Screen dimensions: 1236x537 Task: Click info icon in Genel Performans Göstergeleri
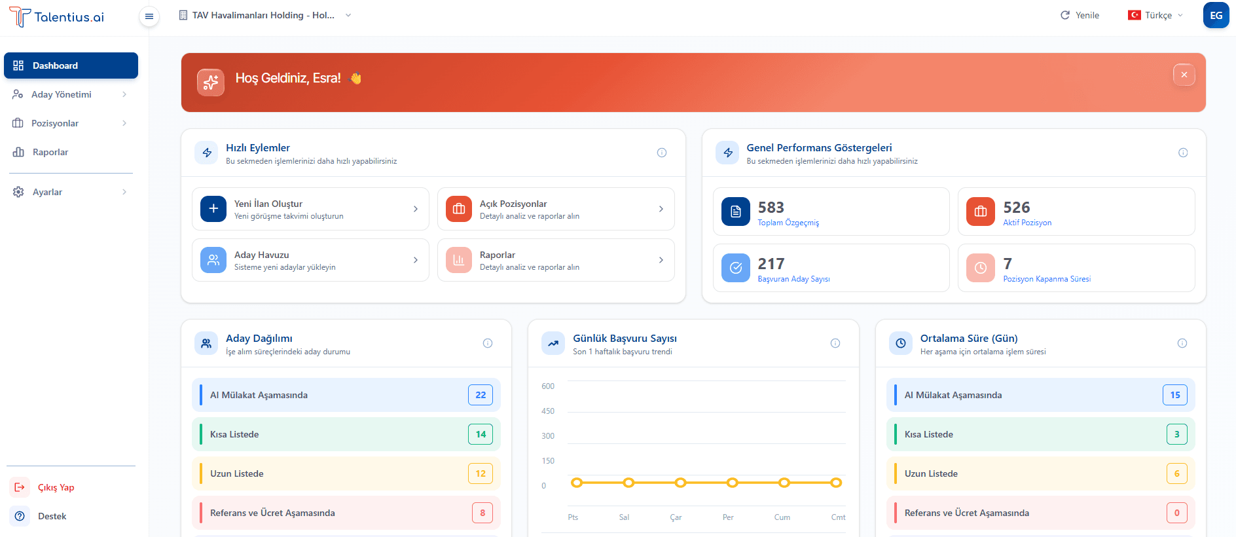(1183, 153)
